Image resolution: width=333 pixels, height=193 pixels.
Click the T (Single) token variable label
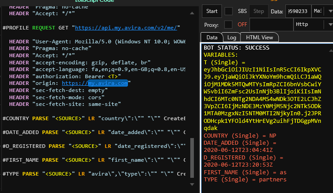coord(224,63)
